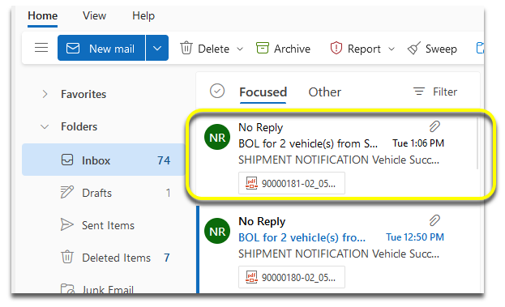
Task: Click the Drafts pencil icon
Action: pyautogui.click(x=67, y=192)
